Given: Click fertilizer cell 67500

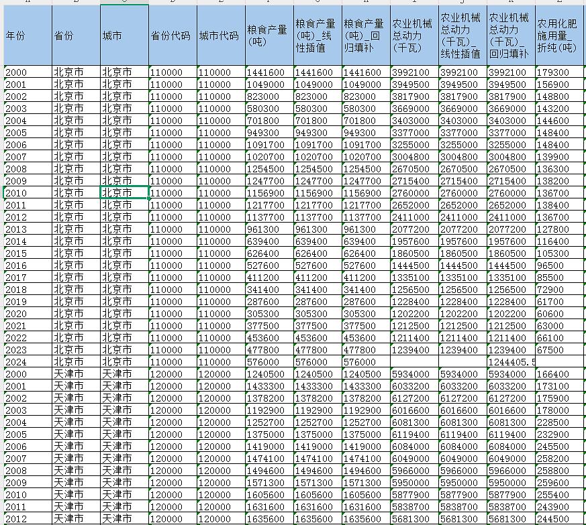Looking at the screenshot, I should (559, 349).
